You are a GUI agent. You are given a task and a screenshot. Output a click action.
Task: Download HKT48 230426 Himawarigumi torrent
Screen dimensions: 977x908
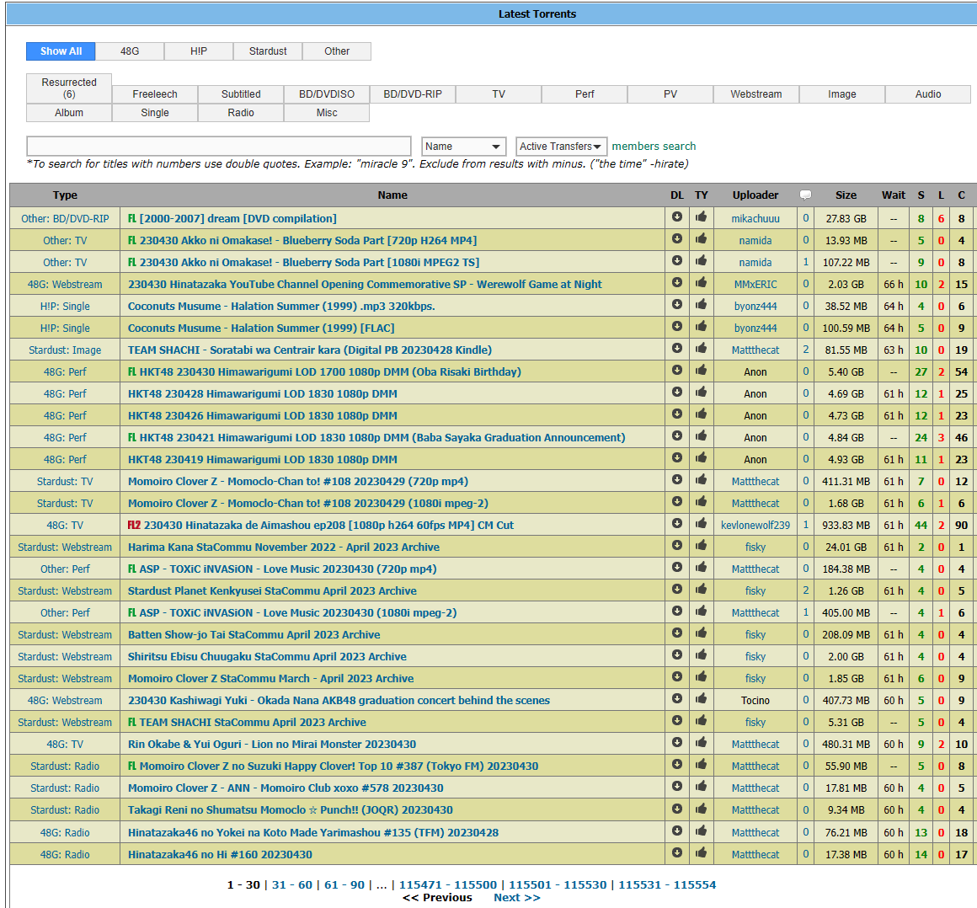point(676,414)
